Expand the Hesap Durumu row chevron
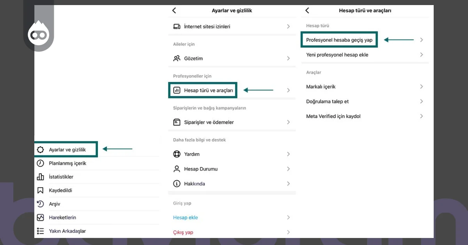Image resolution: width=468 pixels, height=245 pixels. point(288,169)
